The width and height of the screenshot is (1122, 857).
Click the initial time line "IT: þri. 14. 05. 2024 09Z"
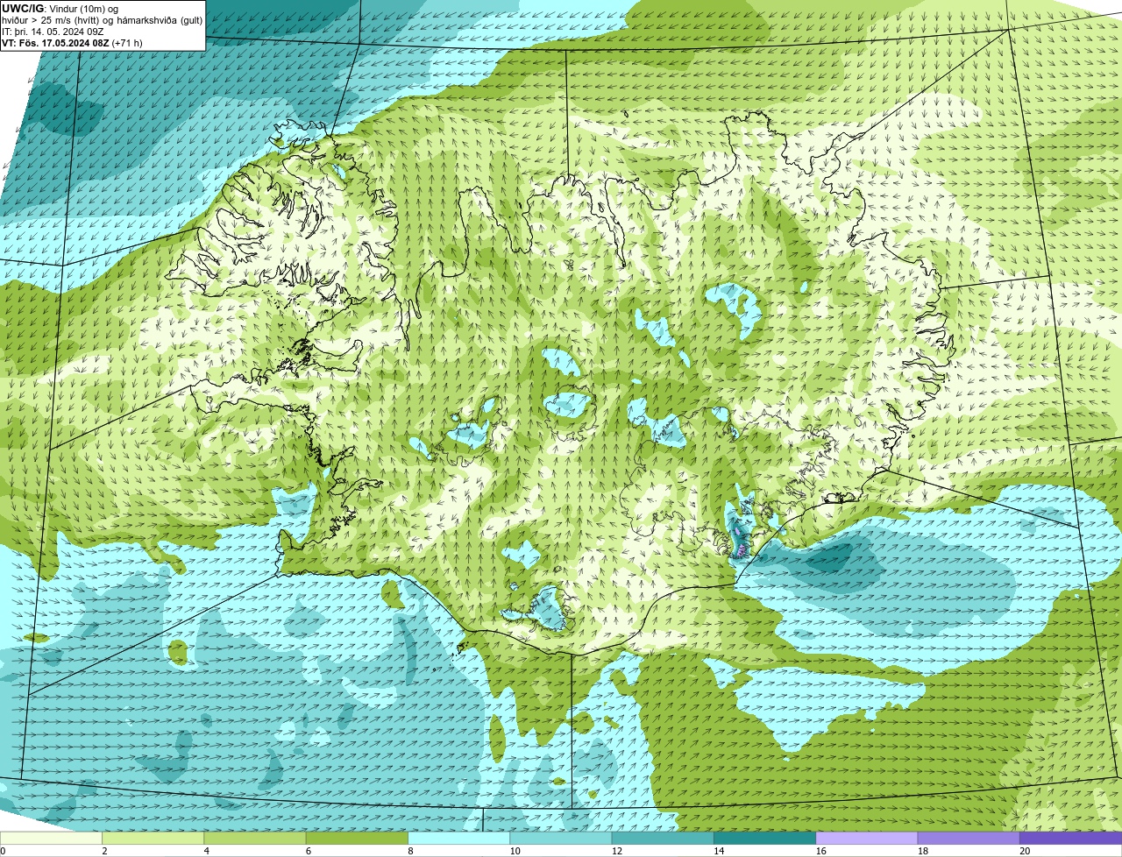coord(53,32)
